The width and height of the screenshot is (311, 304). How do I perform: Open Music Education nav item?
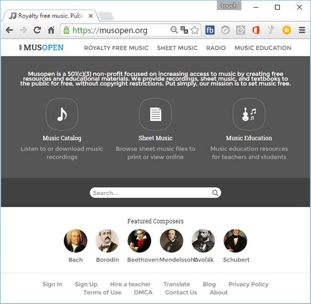[x=263, y=48]
